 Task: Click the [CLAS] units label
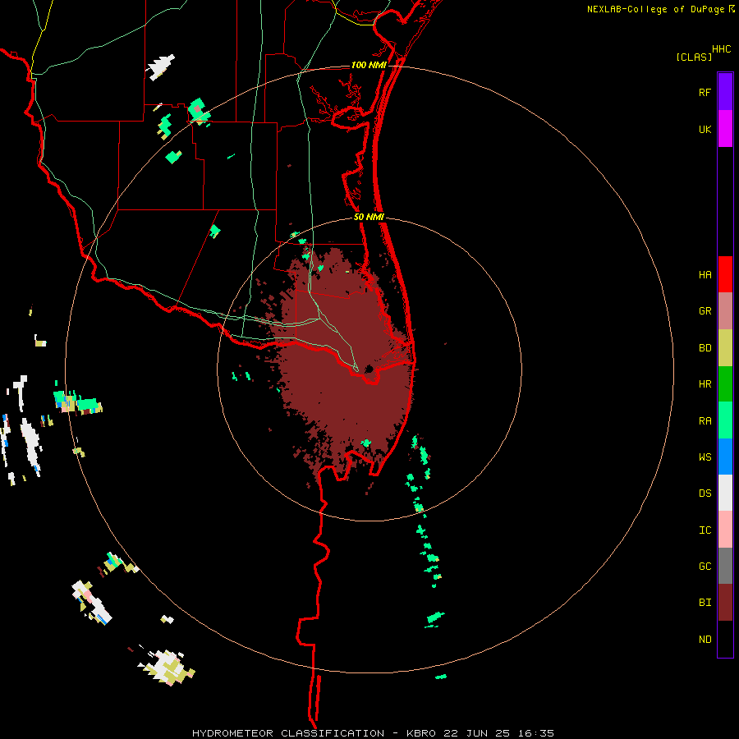[694, 57]
